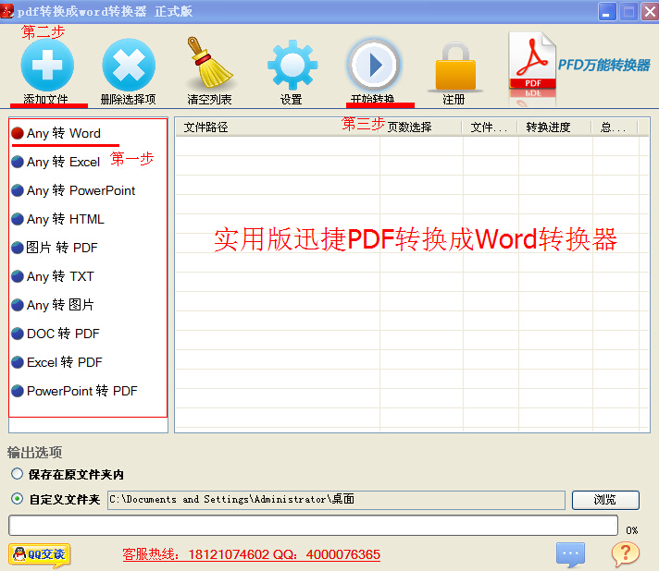The height and width of the screenshot is (571, 659).
Task: Open the QQ chat button
Action: point(40,554)
